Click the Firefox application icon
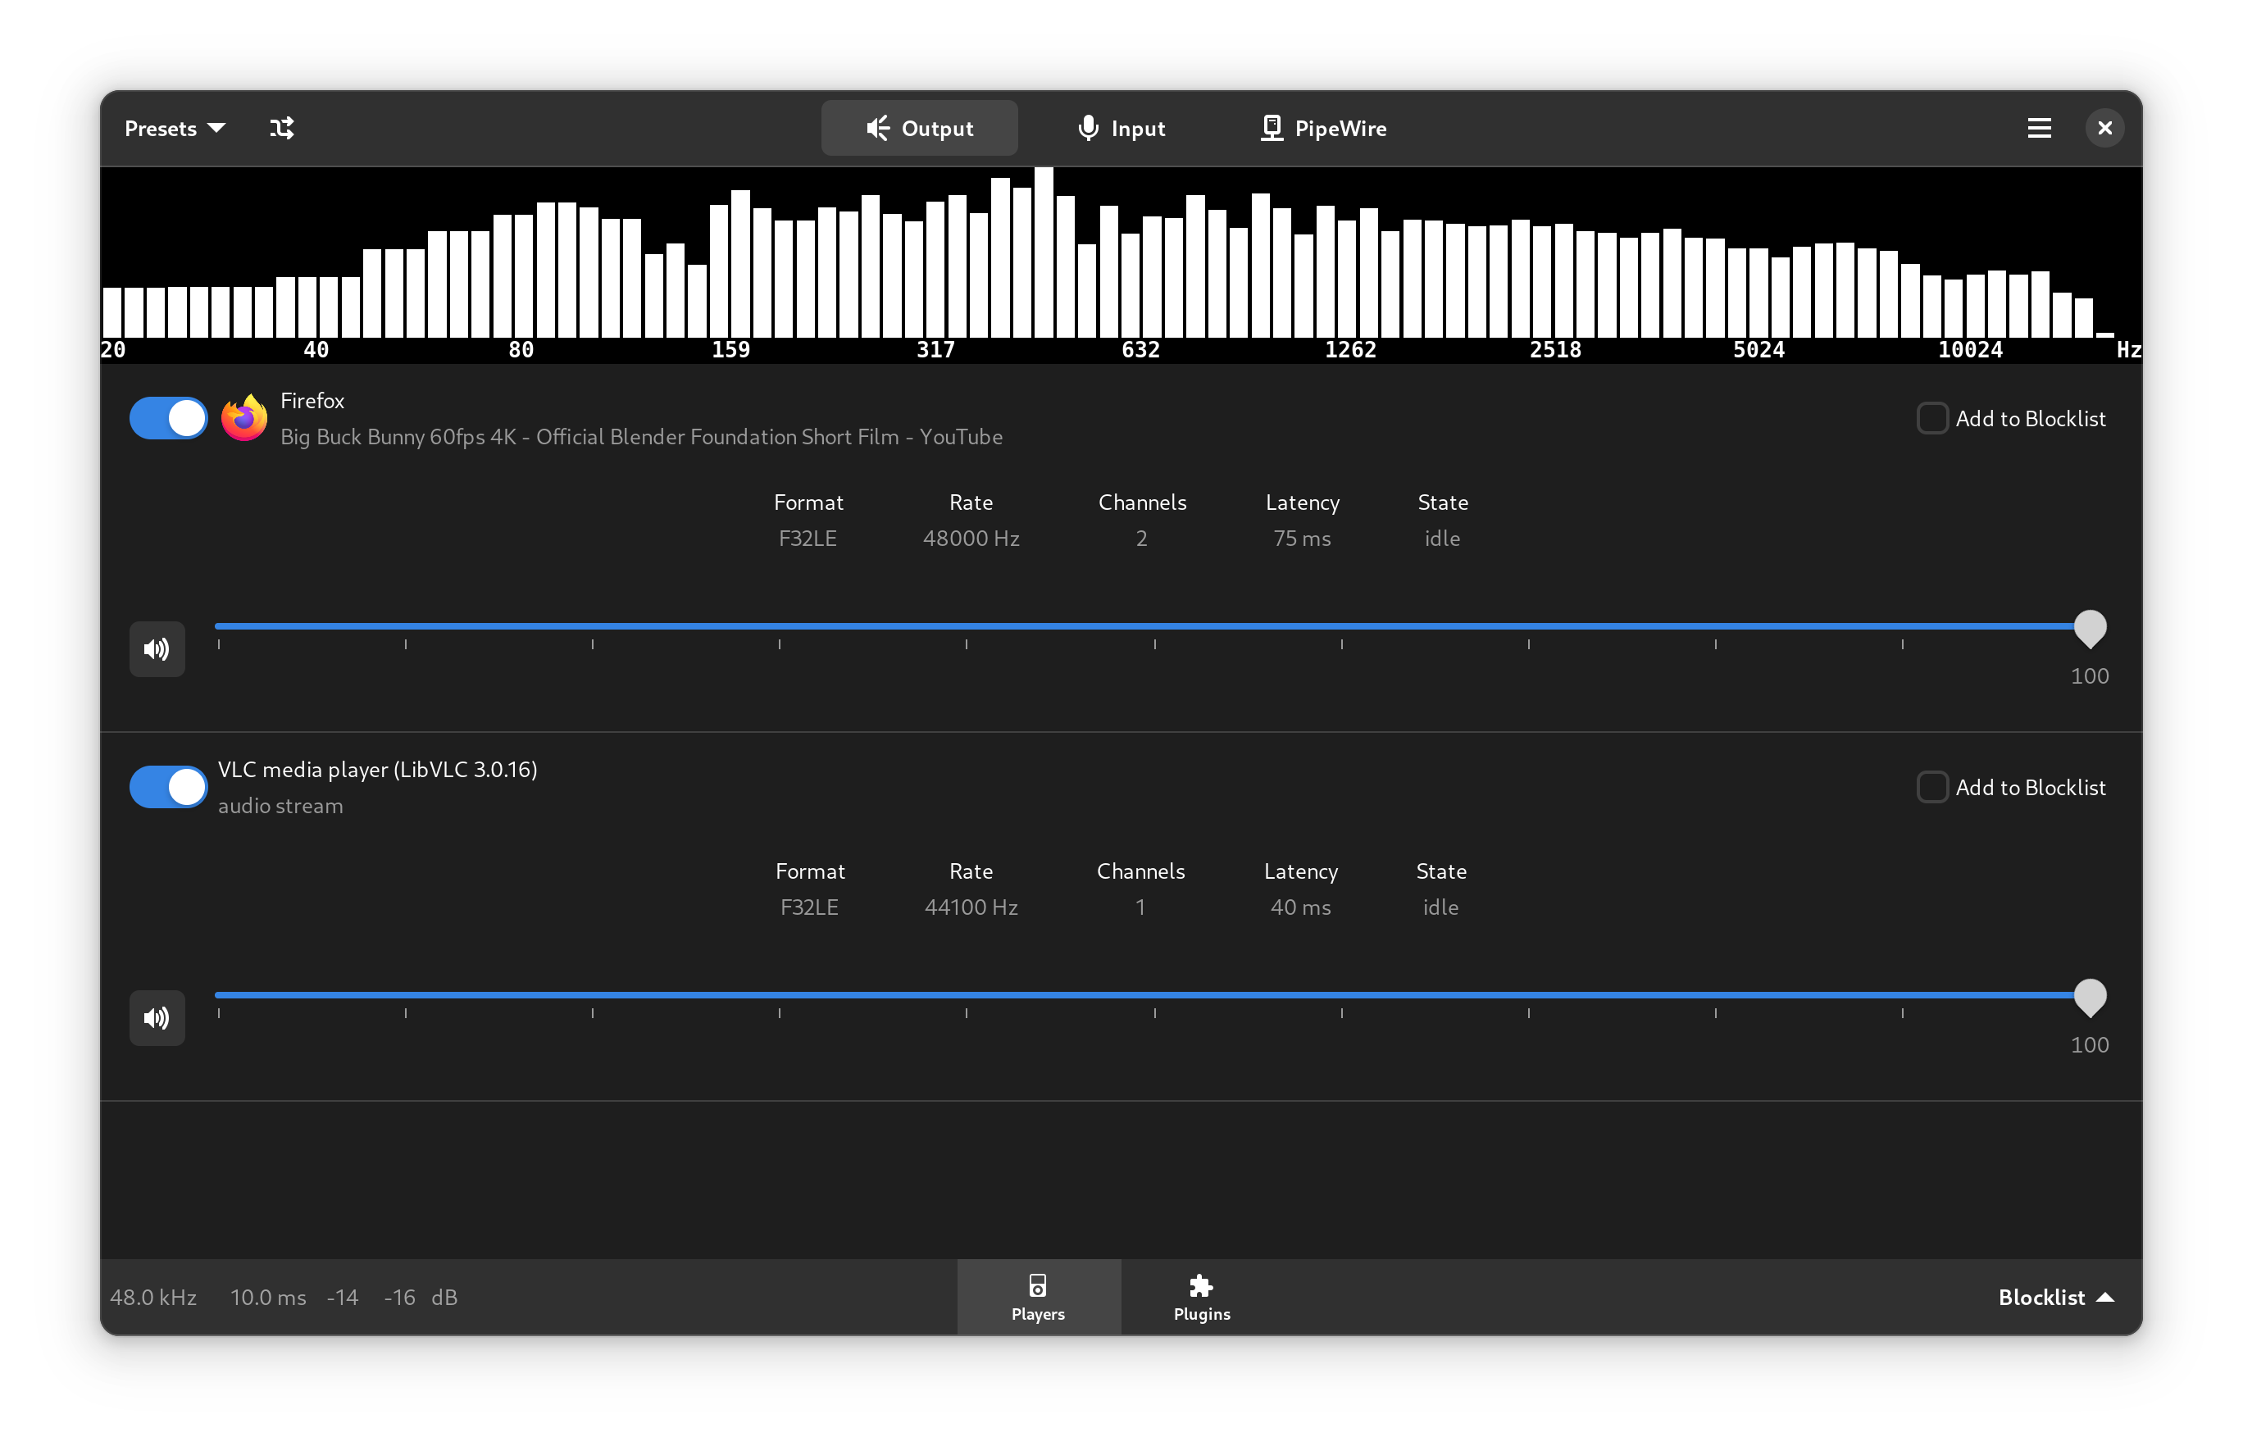This screenshot has height=1446, width=2243. 243,416
